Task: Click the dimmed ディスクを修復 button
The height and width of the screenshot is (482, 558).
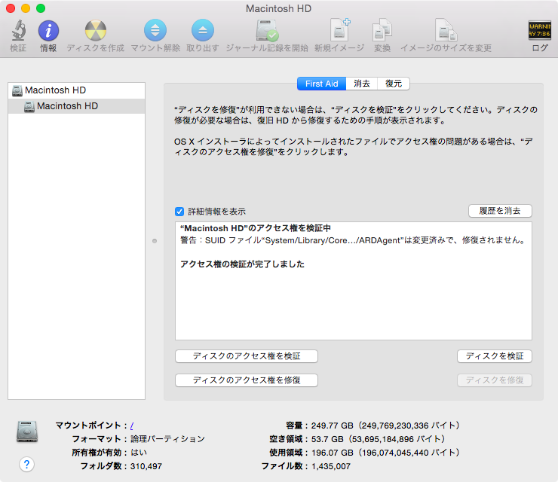Action: (x=495, y=380)
